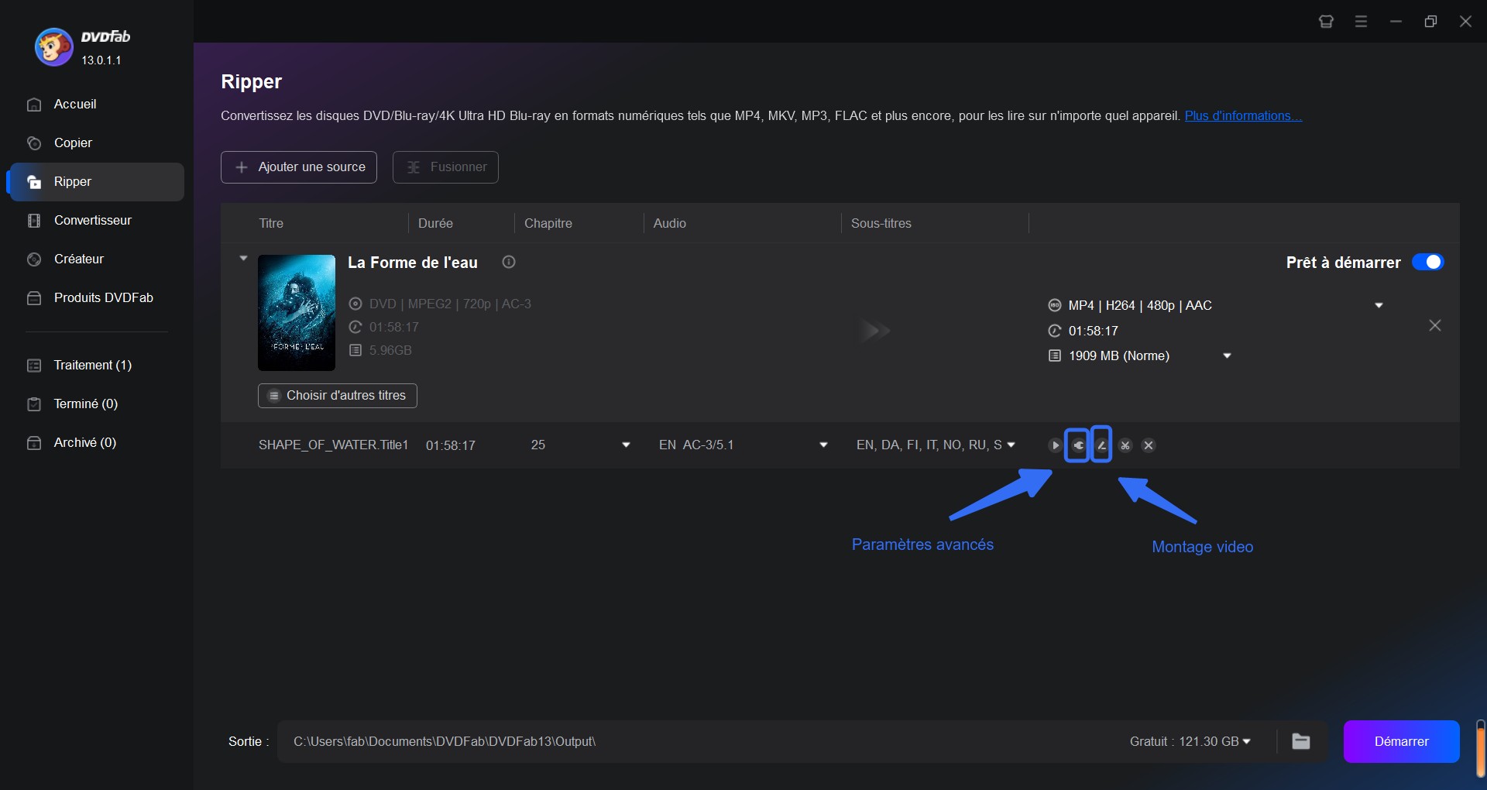Go to Accueil in sidebar

point(95,104)
